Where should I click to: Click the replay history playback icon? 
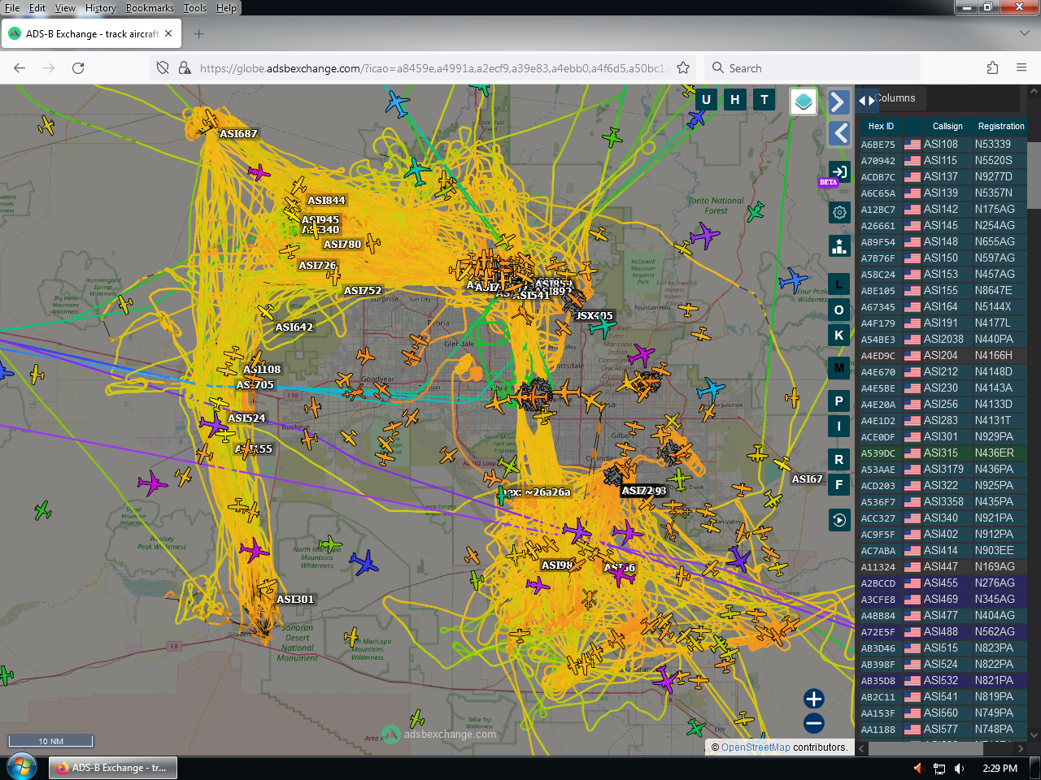pos(839,520)
